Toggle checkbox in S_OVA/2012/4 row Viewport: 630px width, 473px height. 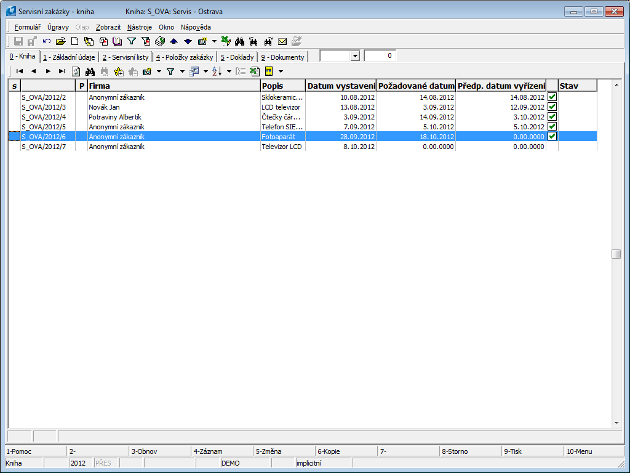point(552,117)
